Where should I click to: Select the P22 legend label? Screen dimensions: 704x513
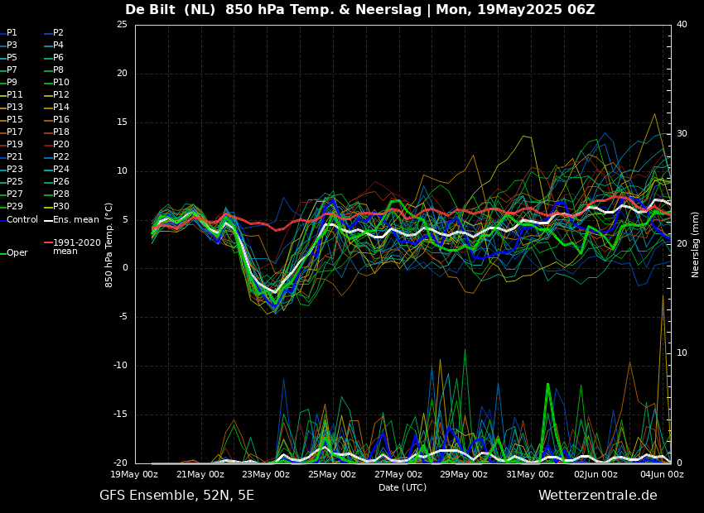point(60,157)
